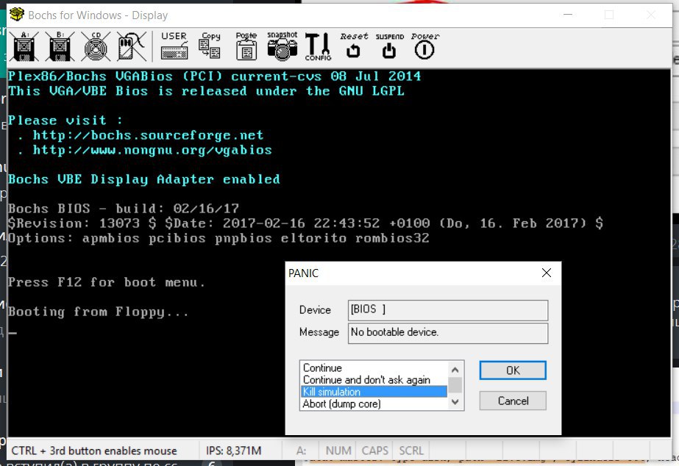Click the floppy B: drive icon
This screenshot has height=466, width=679.
point(60,46)
